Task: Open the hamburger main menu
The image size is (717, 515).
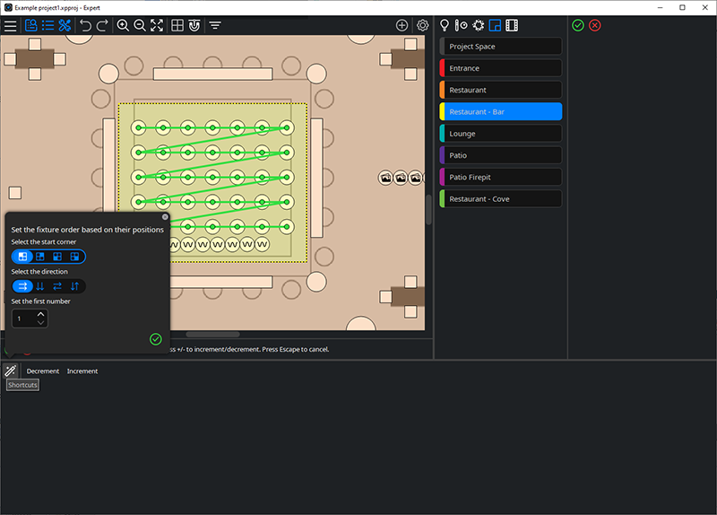Action: click(x=11, y=26)
